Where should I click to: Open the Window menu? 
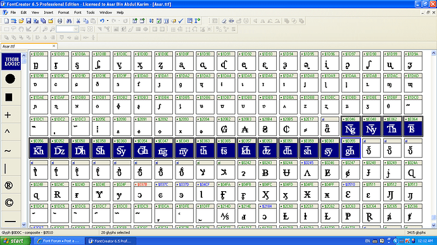(106, 13)
